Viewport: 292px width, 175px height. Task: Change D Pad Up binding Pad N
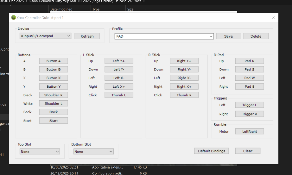pos(249,61)
